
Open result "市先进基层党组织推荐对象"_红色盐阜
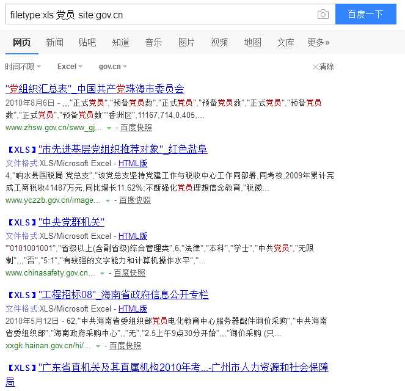[123, 150]
